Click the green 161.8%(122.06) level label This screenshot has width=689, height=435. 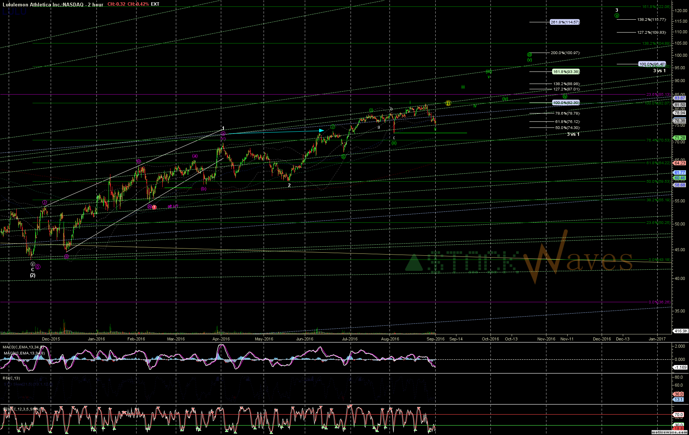pos(656,6)
